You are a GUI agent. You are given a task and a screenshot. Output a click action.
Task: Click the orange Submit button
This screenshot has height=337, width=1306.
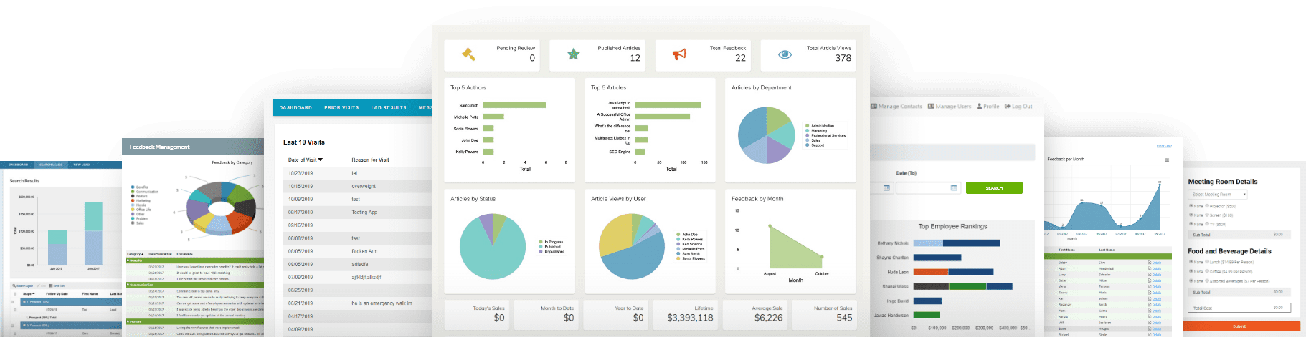coord(1241,326)
